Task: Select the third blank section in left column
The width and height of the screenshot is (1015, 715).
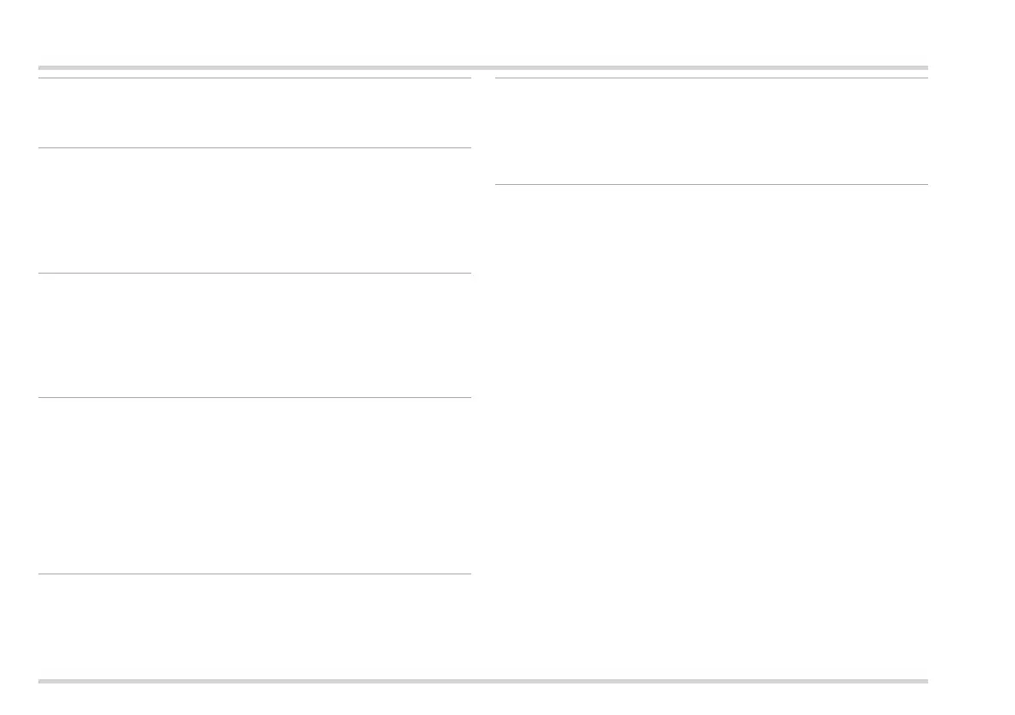Action: pos(254,336)
